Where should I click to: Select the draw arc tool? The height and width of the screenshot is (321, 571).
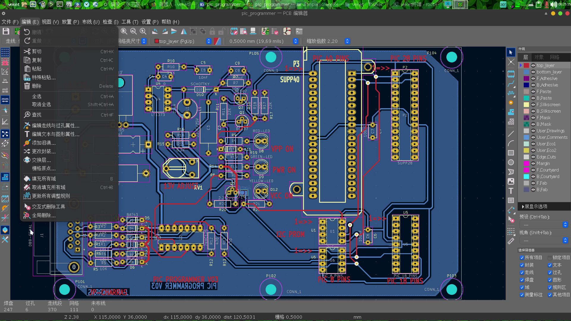coord(511,143)
